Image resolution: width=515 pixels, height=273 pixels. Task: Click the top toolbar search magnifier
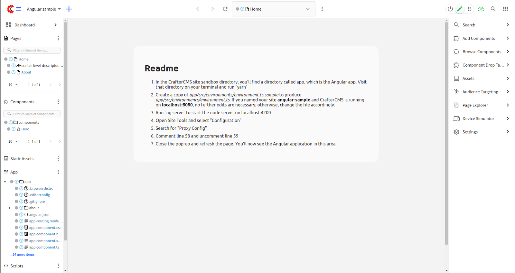tap(493, 9)
